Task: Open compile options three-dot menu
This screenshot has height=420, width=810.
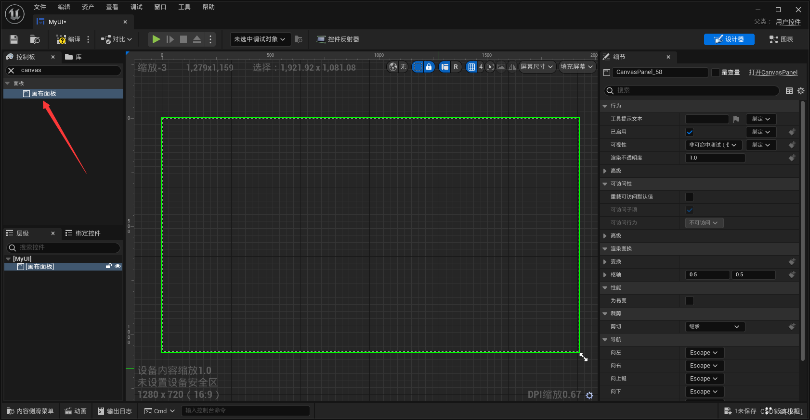Action: pyautogui.click(x=88, y=39)
